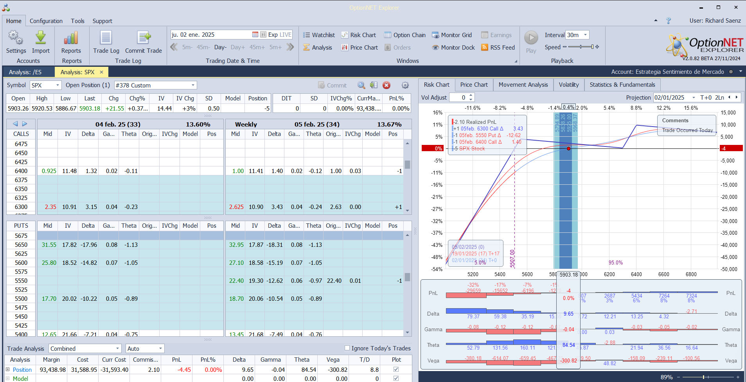Open the Risk Chart window

pos(359,35)
